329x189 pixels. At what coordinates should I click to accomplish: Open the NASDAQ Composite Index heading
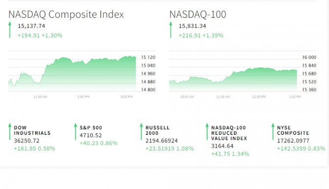tap(66, 14)
